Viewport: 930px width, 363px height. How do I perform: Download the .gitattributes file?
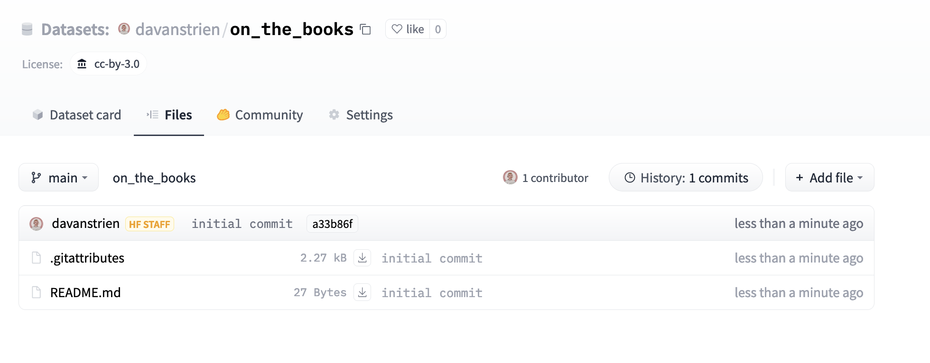[362, 258]
